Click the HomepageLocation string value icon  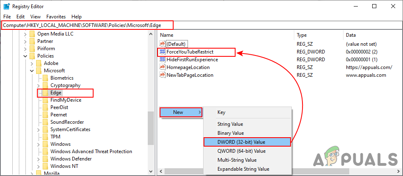pyautogui.click(x=162, y=67)
